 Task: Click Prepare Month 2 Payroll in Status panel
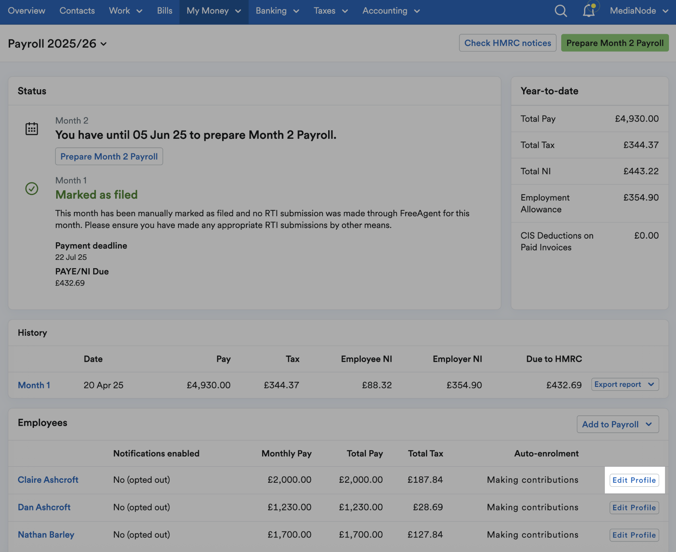click(109, 156)
